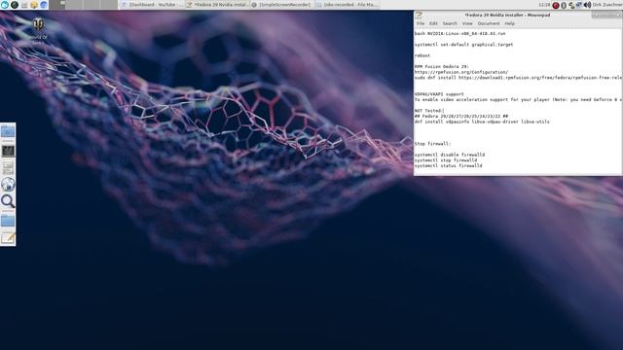Screen dimensions: 623x350
Task: Click the panel clock showing the time
Action: [544, 5]
